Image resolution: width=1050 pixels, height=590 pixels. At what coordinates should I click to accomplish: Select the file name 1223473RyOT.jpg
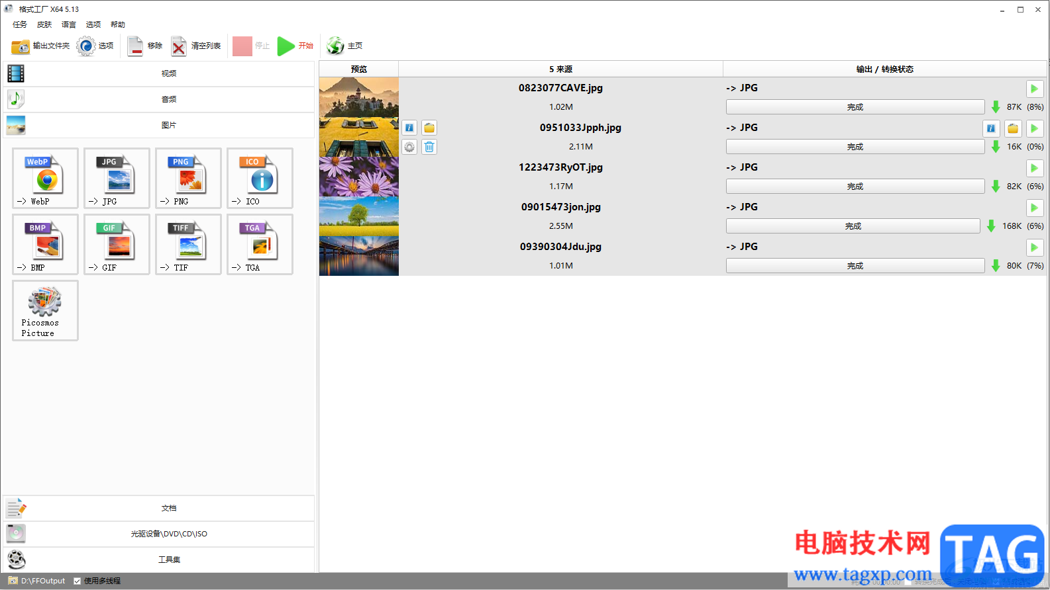pyautogui.click(x=560, y=167)
